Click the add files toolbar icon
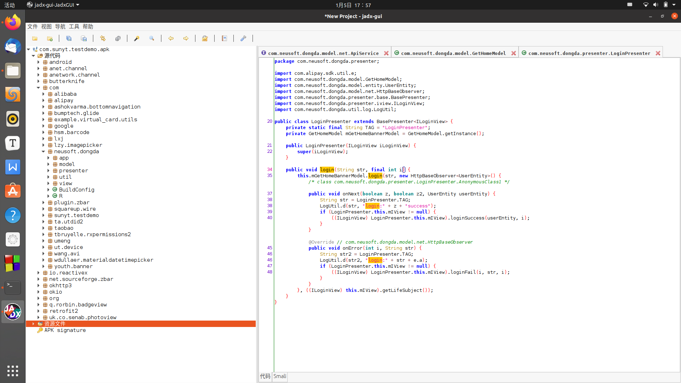Viewport: 681px width, 383px height. (x=50, y=38)
